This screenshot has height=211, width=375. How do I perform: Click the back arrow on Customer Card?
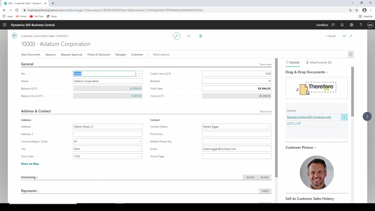pyautogui.click(x=14, y=36)
